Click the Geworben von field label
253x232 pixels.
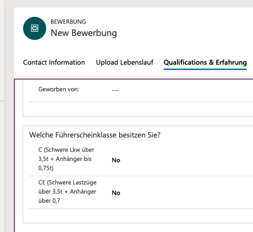coord(59,89)
